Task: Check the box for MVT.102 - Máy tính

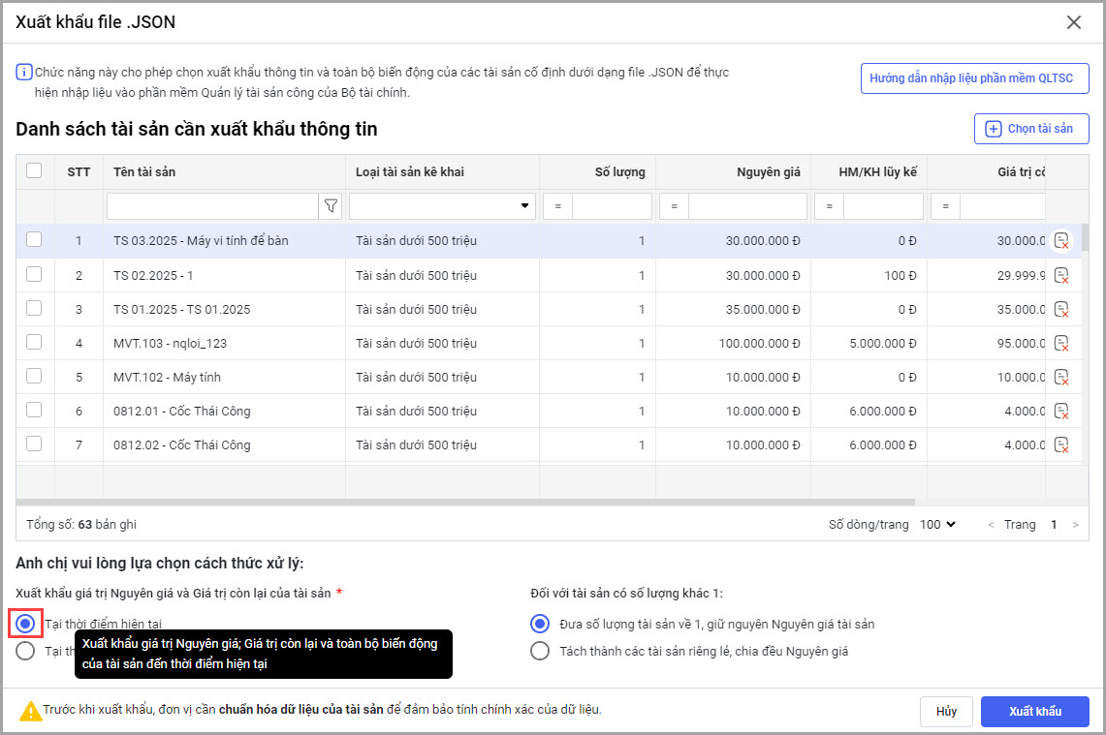Action: (x=34, y=376)
